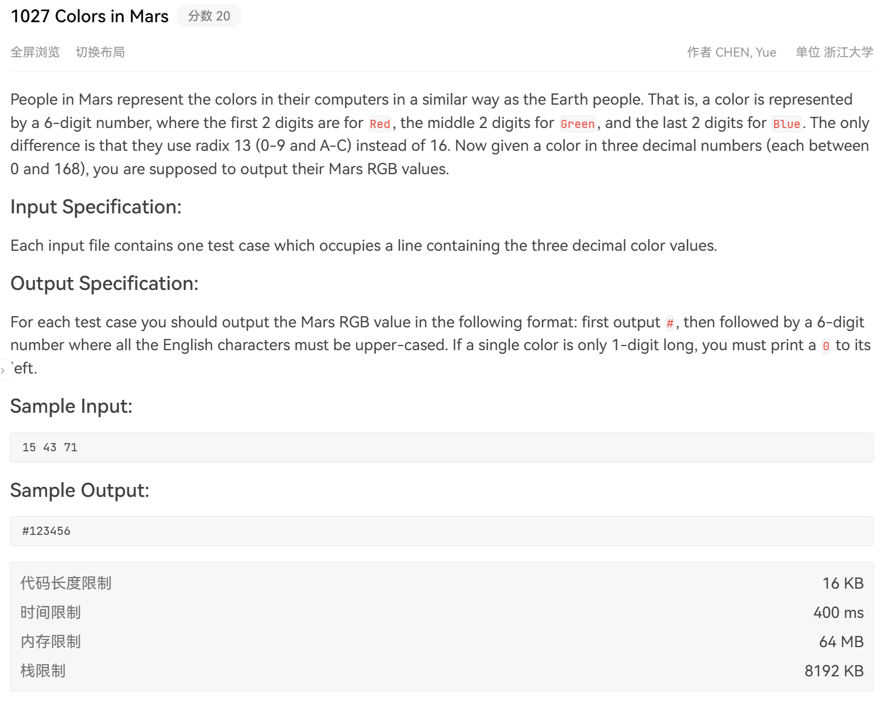Click the 分数 20 score badge
885x712 pixels.
209,16
